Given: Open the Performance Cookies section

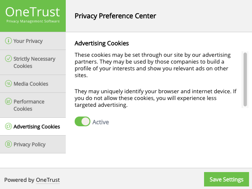Looking at the screenshot, I should [x=33, y=105].
